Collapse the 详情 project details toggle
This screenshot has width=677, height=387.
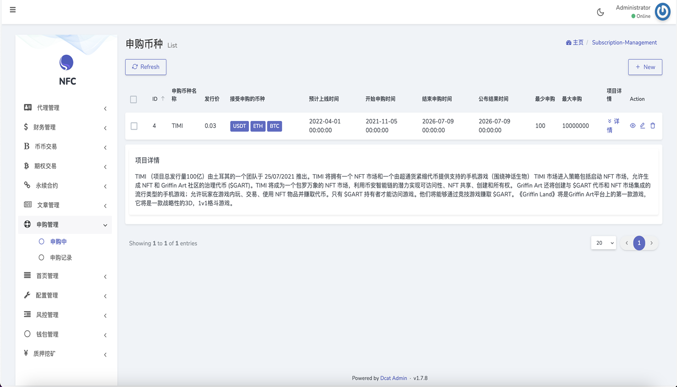click(x=613, y=125)
